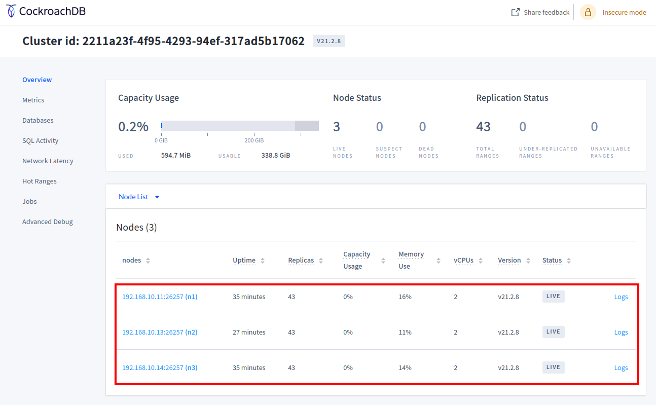
Task: View Logs for node n2
Action: (x=621, y=332)
